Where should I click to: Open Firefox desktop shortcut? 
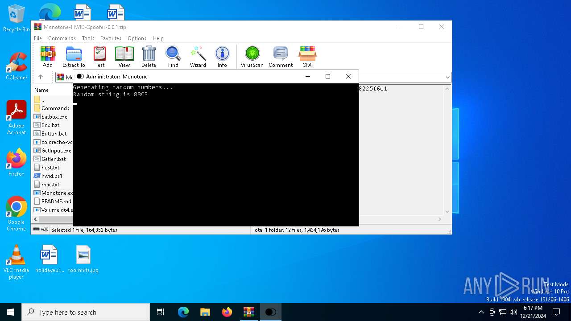(x=17, y=163)
